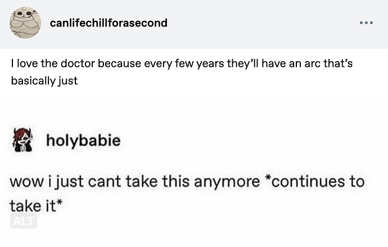Viewport: 388px width, 247px height.
Task: Click the gray post header bar
Action: (x=194, y=24)
